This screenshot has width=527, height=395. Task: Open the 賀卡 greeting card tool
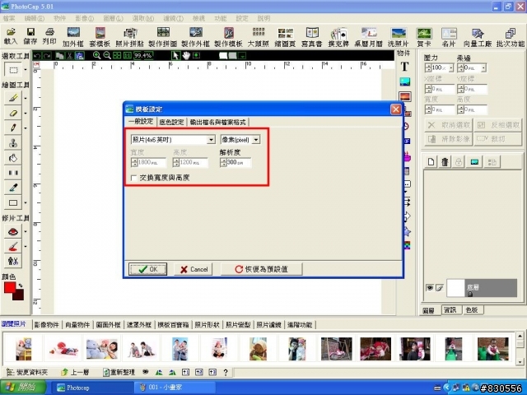click(x=424, y=37)
